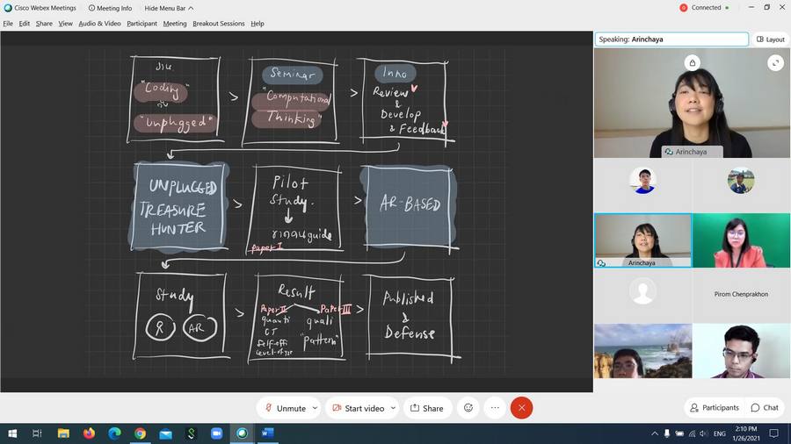Open the Chat panel
Image resolution: width=791 pixels, height=444 pixels.
click(x=765, y=408)
